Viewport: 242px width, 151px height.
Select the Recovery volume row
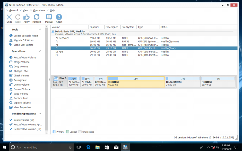[x=144, y=38]
